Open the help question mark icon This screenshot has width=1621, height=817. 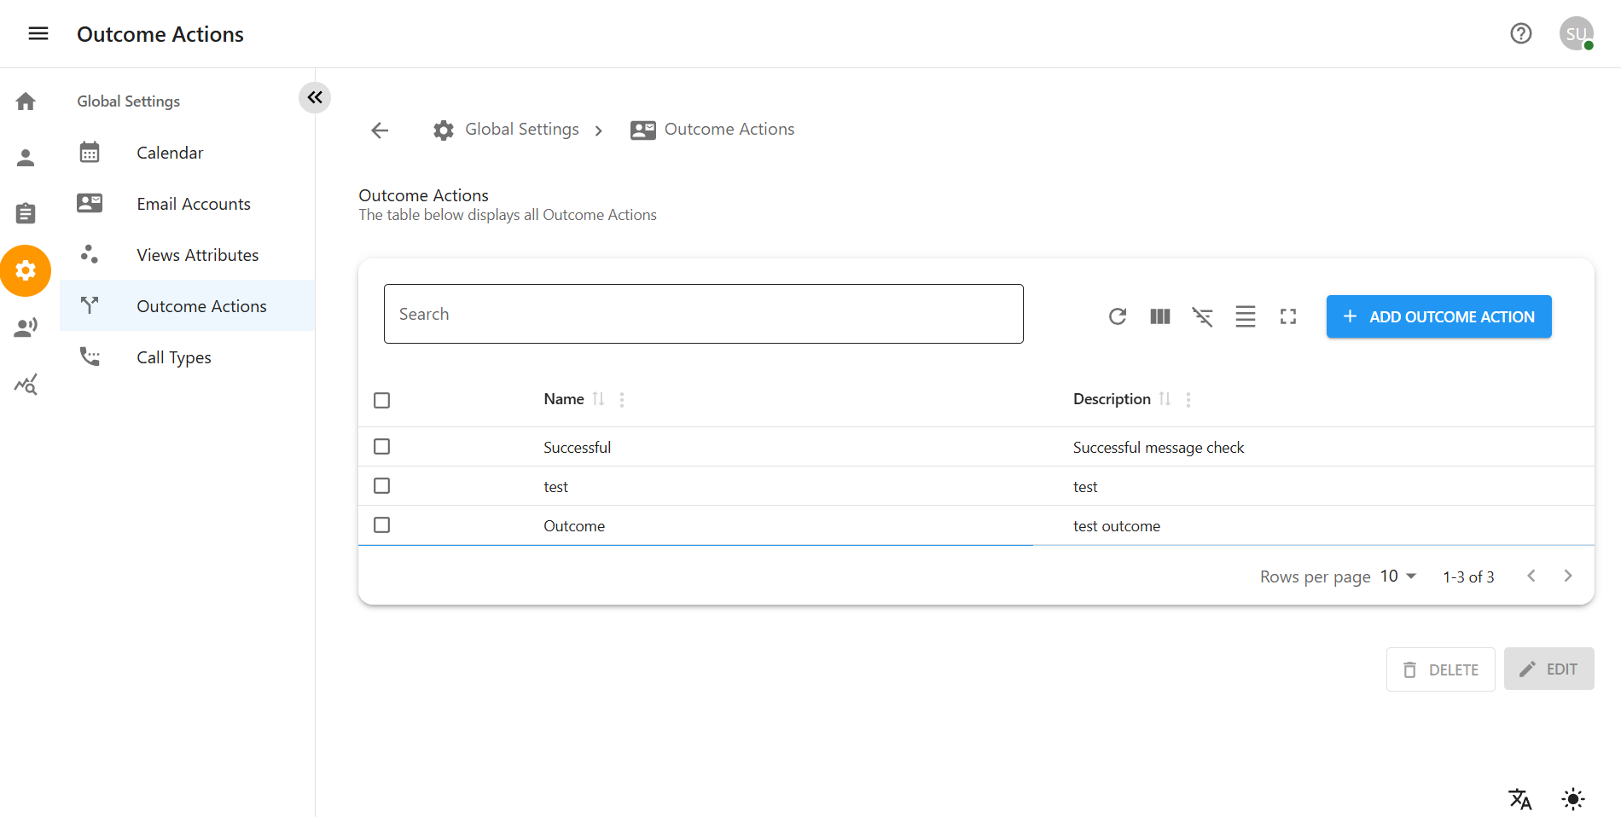(1520, 33)
